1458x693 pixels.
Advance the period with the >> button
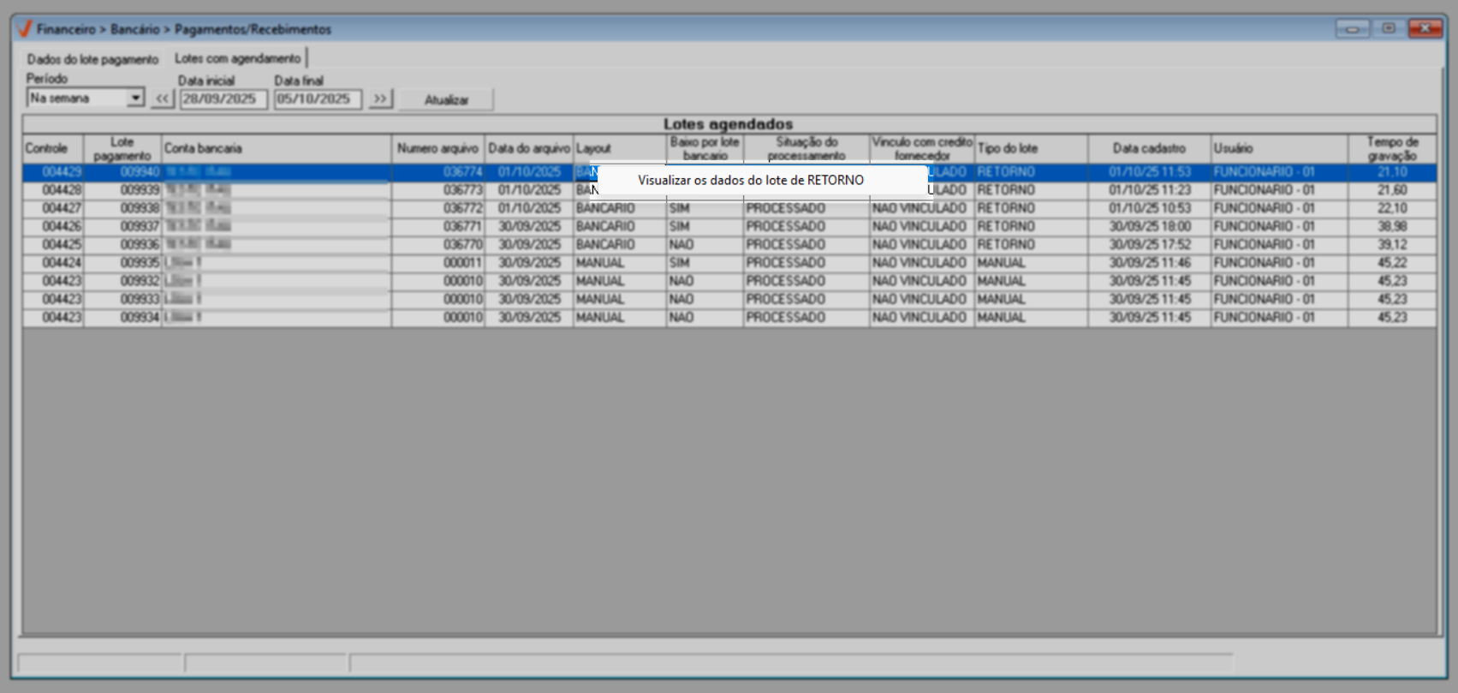(380, 99)
